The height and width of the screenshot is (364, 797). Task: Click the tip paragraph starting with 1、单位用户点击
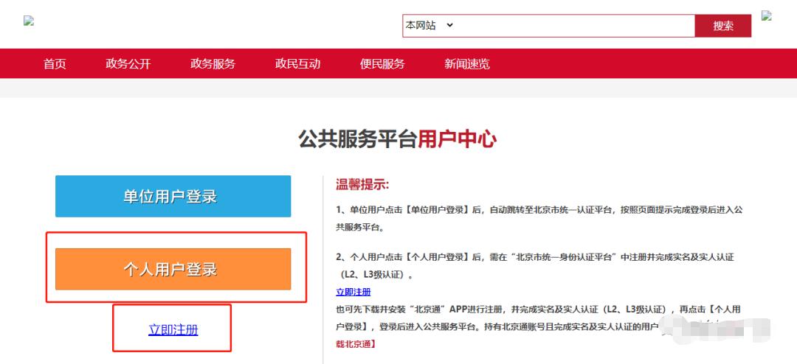pyautogui.click(x=539, y=218)
